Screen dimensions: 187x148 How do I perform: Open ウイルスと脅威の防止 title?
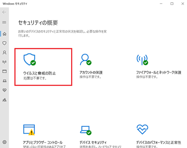[x=39, y=73]
